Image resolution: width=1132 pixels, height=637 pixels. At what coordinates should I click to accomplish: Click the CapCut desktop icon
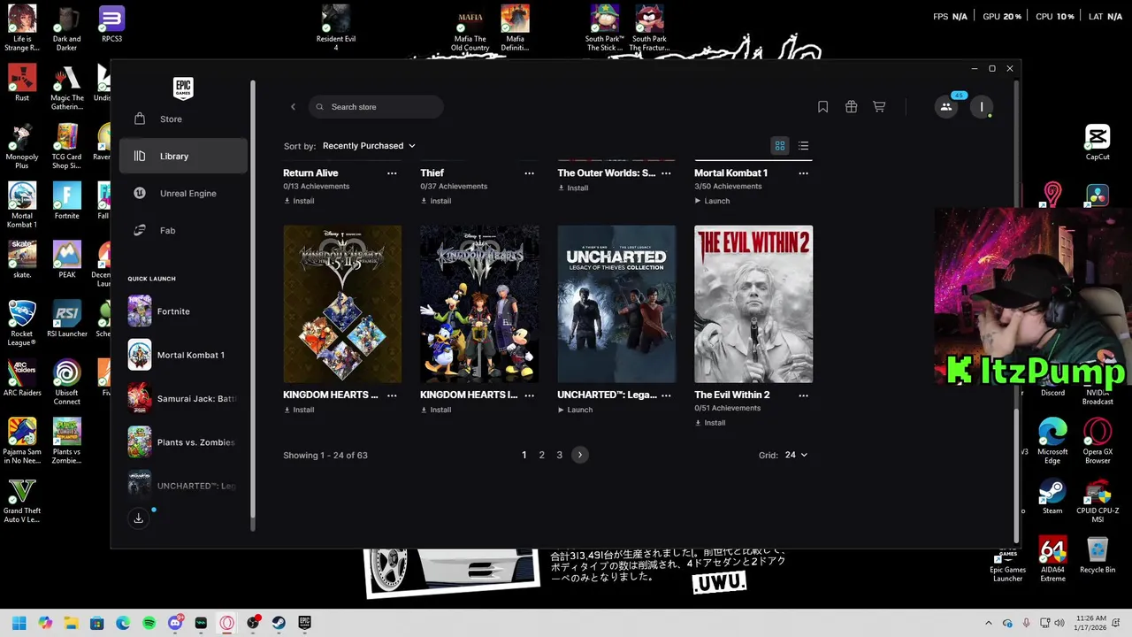point(1098,142)
